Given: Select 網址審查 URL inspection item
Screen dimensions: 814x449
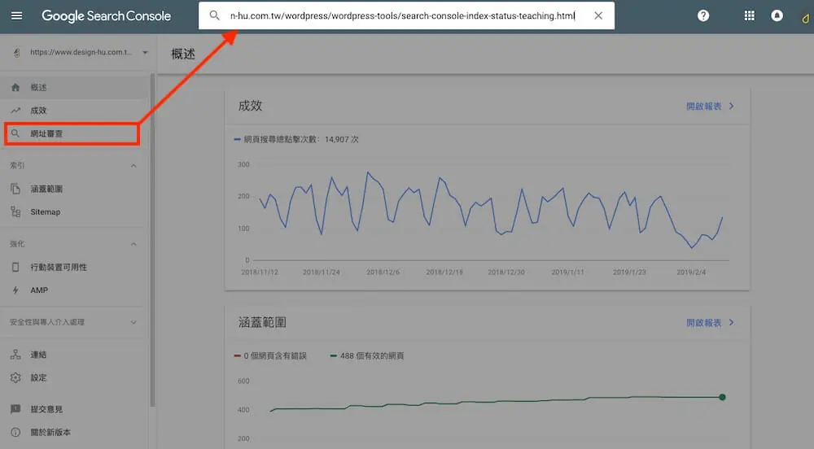Looking at the screenshot, I should click(72, 133).
